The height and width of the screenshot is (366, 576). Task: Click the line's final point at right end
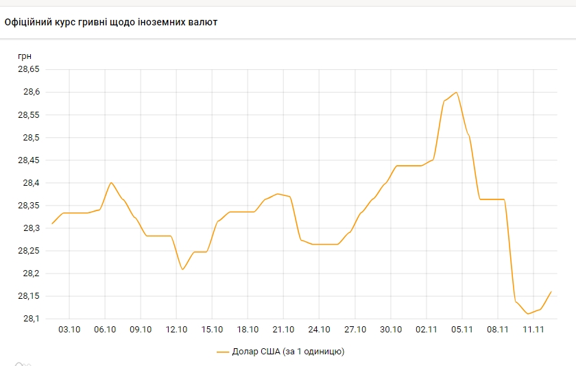pos(551,291)
